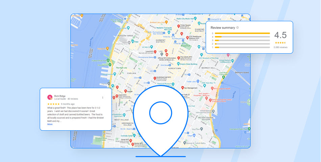This screenshot has width=321, height=162.
Task: Select the Catch NYC restaurant pin
Action: (117, 96)
